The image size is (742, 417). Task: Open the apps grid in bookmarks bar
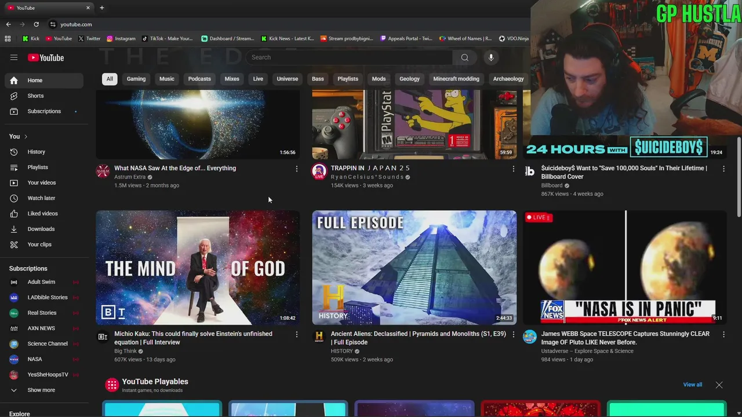point(8,39)
